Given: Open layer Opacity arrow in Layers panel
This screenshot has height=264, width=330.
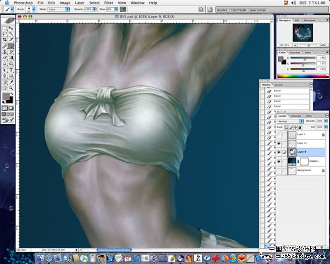Looking at the screenshot, I should (x=326, y=121).
